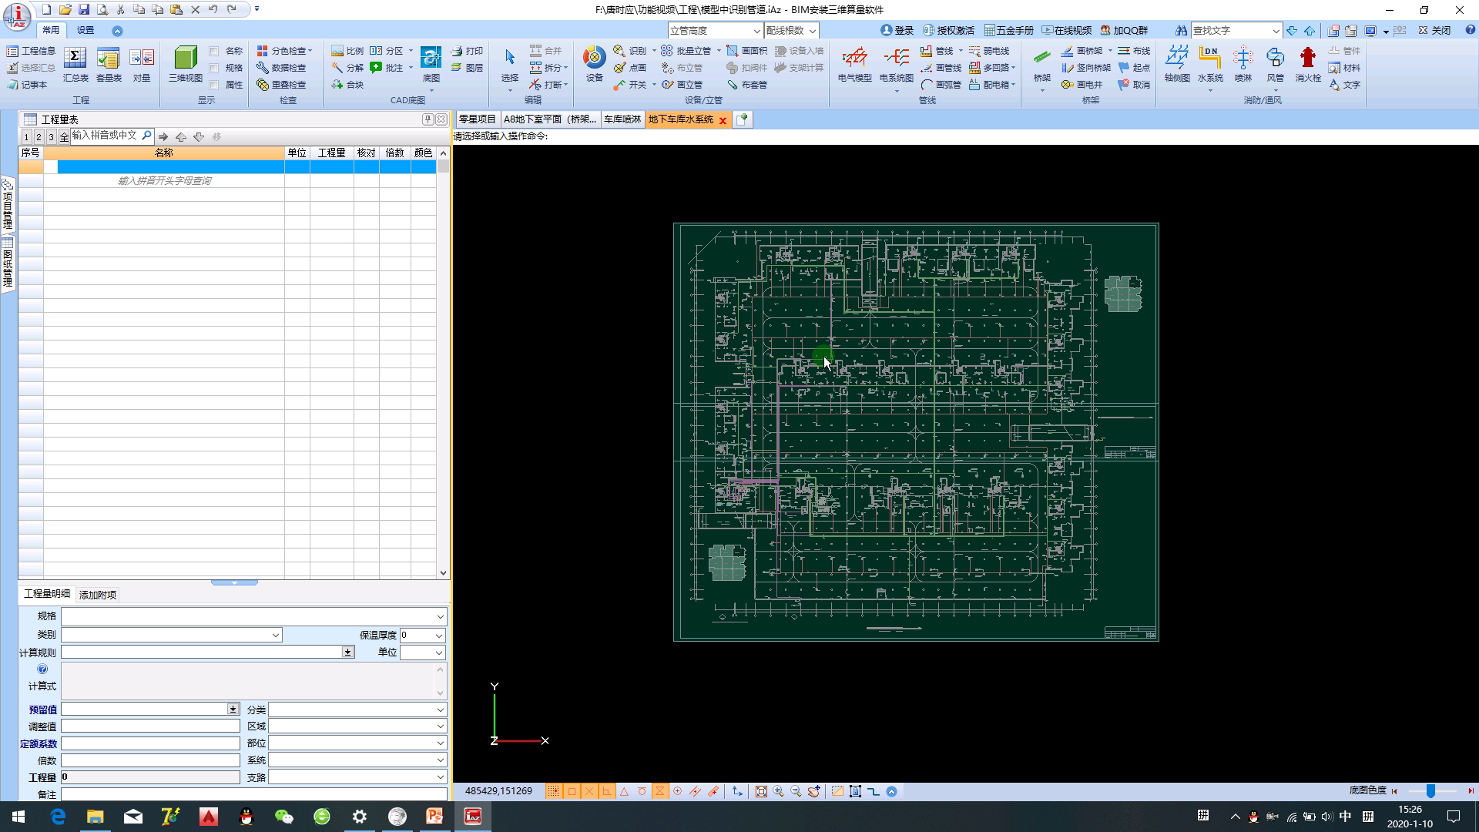
Task: Expand the 分色检查 dropdown arrow
Action: pos(310,51)
